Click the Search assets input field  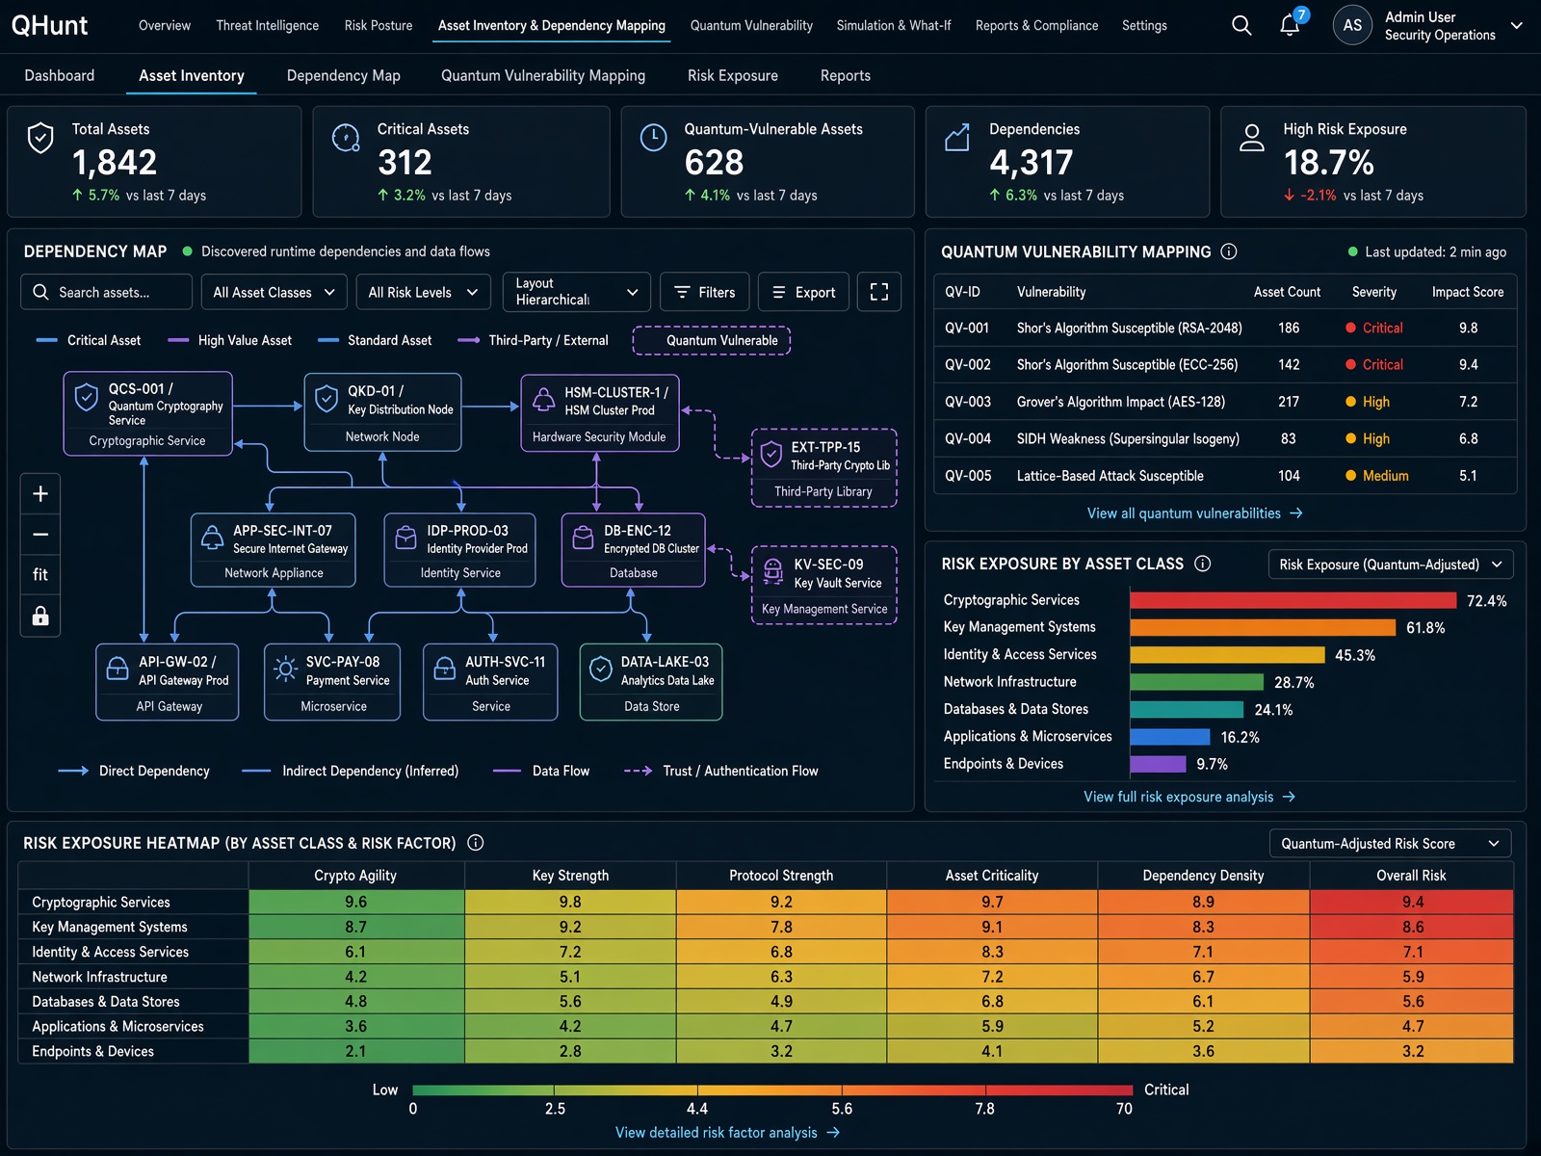(x=106, y=292)
